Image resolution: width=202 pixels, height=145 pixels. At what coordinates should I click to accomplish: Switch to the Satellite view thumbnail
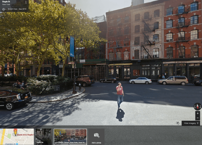pos(43,136)
